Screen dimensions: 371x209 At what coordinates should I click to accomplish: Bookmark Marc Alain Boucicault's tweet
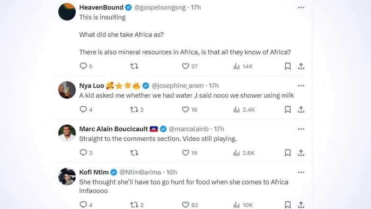click(x=288, y=153)
